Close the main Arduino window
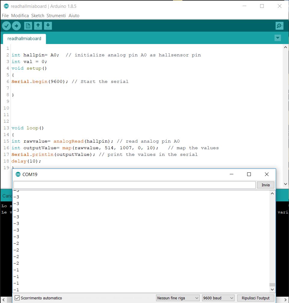The image size is (289, 303). pyautogui.click(x=280, y=6)
